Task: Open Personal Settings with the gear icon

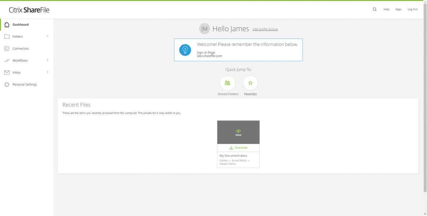Action: pyautogui.click(x=6, y=84)
